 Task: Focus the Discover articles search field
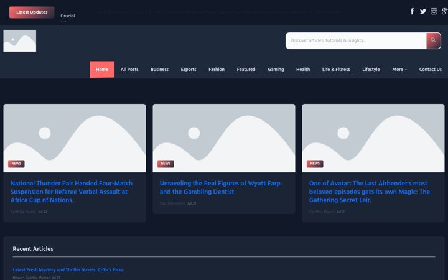pos(356,40)
